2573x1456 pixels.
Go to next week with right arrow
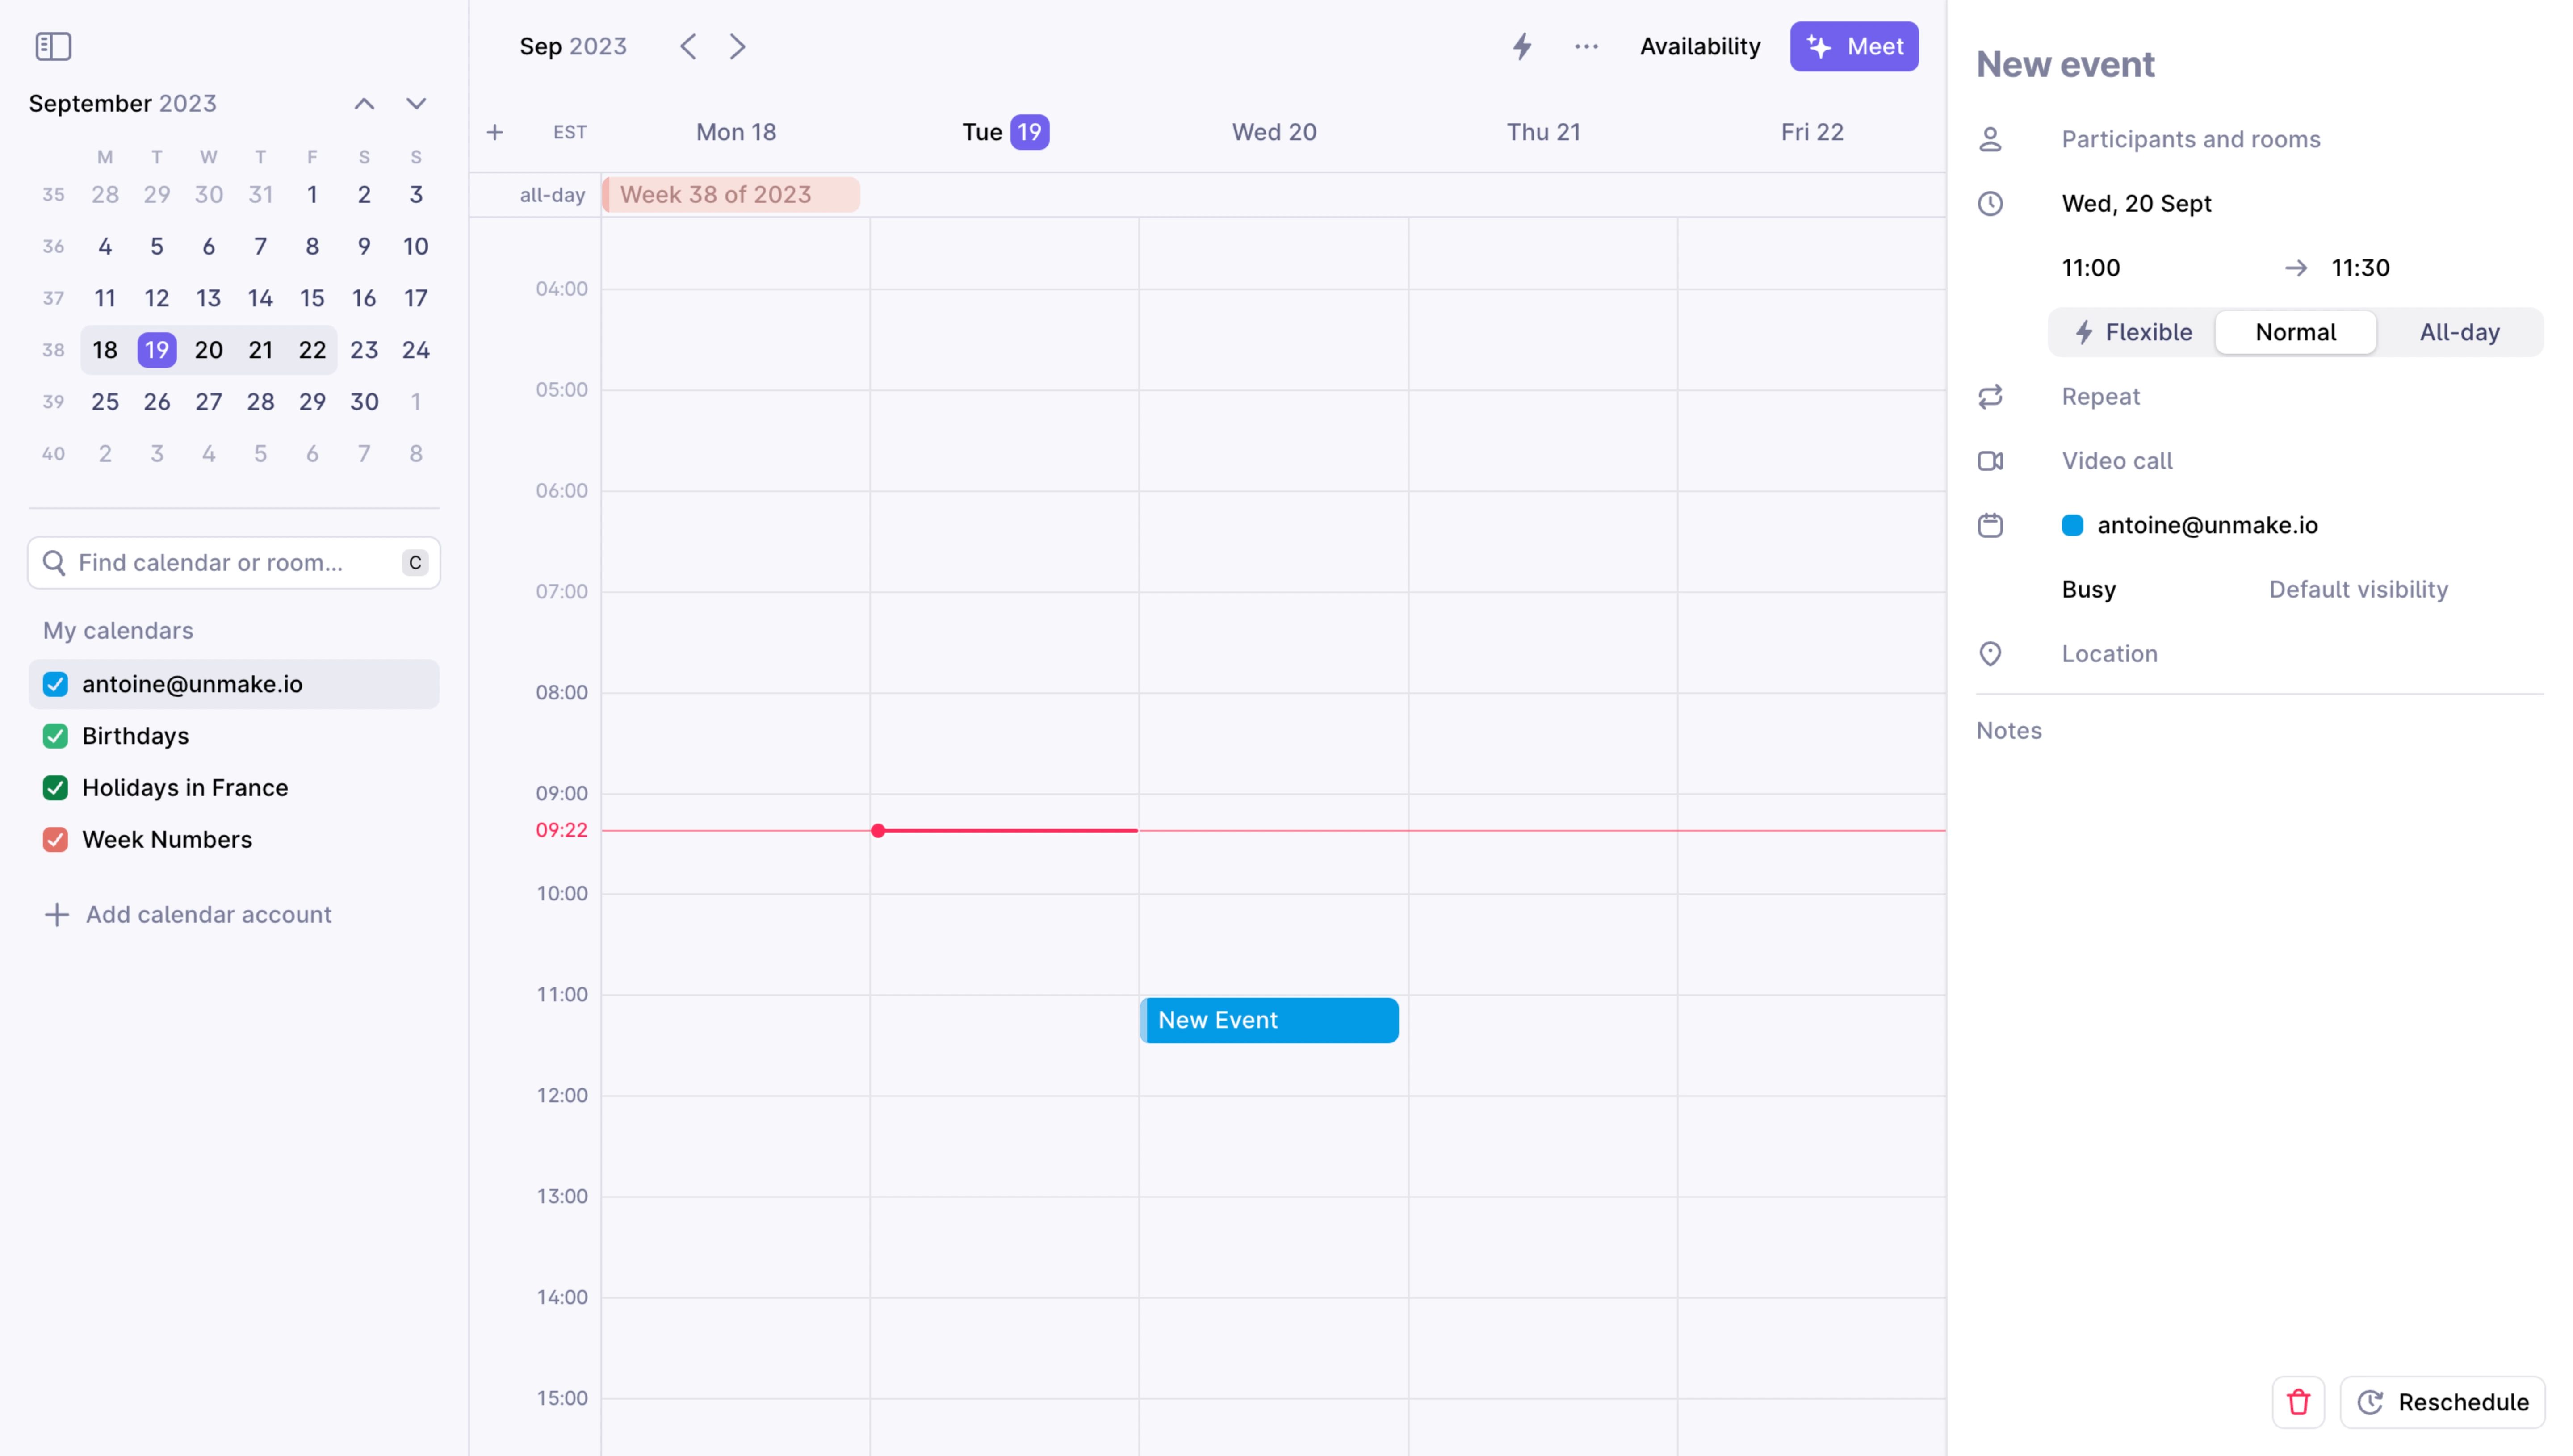point(738,46)
